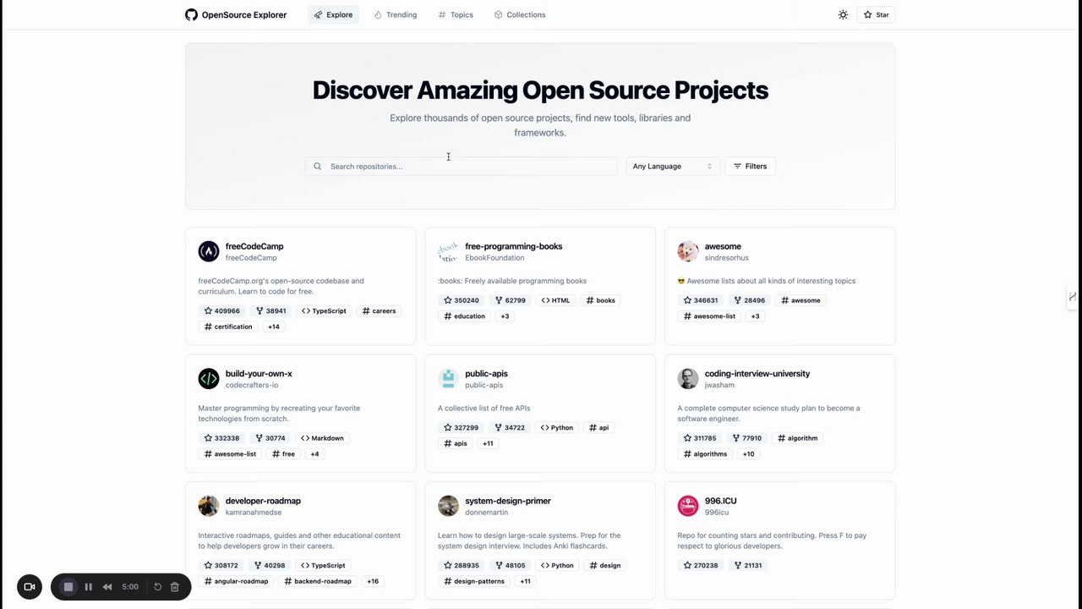Open the system-design-primer repository title
Image resolution: width=1082 pixels, height=609 pixels.
508,501
